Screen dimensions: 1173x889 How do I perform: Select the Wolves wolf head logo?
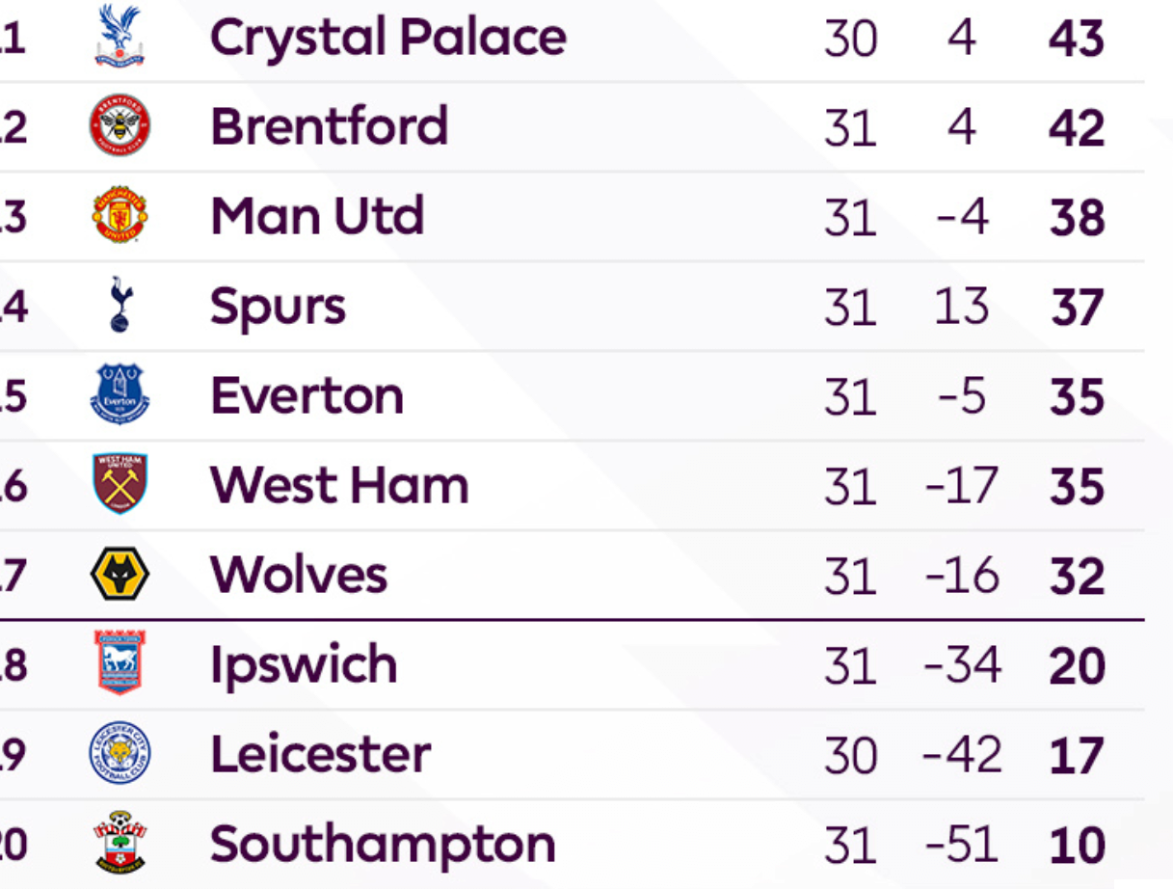pos(120,574)
